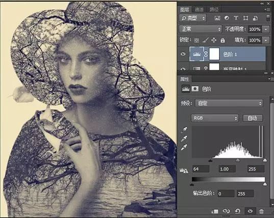Click the 自动 button

[253, 118]
